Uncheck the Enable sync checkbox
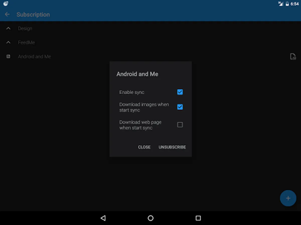This screenshot has width=301, height=225. [x=180, y=92]
